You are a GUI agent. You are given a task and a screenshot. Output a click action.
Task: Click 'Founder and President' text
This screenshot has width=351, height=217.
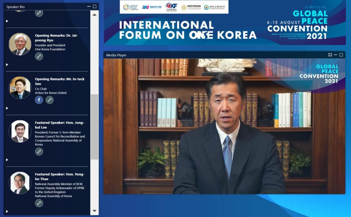50,45
